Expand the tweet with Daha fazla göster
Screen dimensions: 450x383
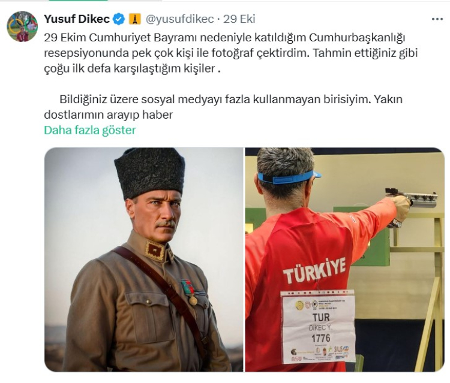(89, 130)
